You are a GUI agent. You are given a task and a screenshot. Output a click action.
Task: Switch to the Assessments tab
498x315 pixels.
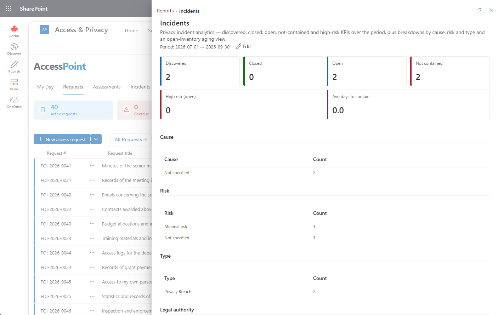(107, 87)
